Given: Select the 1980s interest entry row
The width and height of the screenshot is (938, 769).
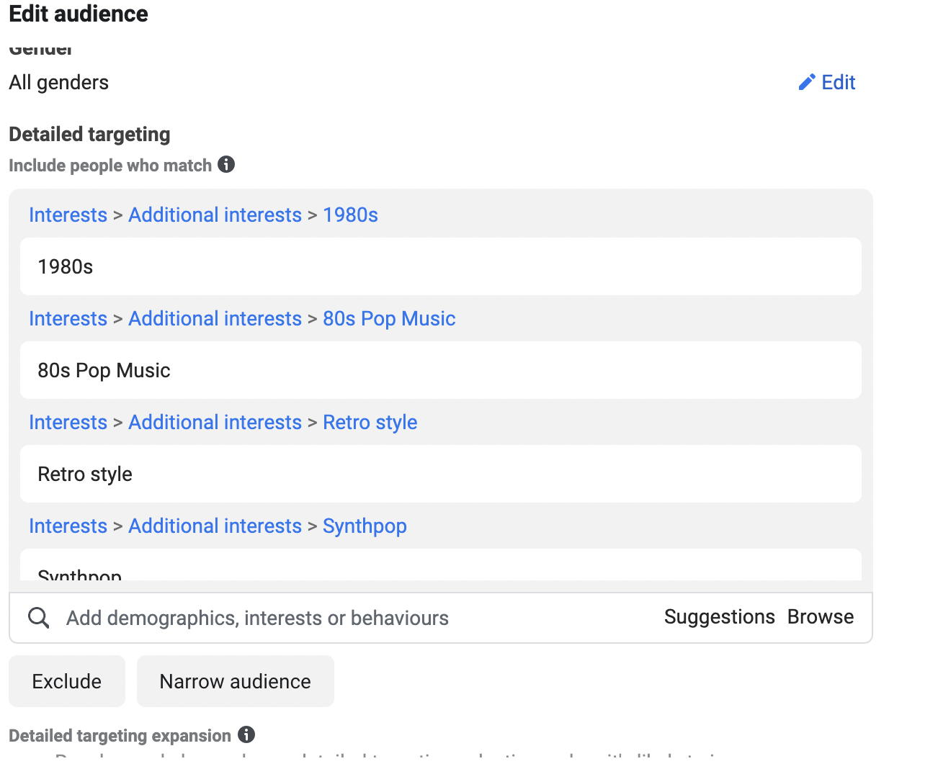Looking at the screenshot, I should coord(440,267).
